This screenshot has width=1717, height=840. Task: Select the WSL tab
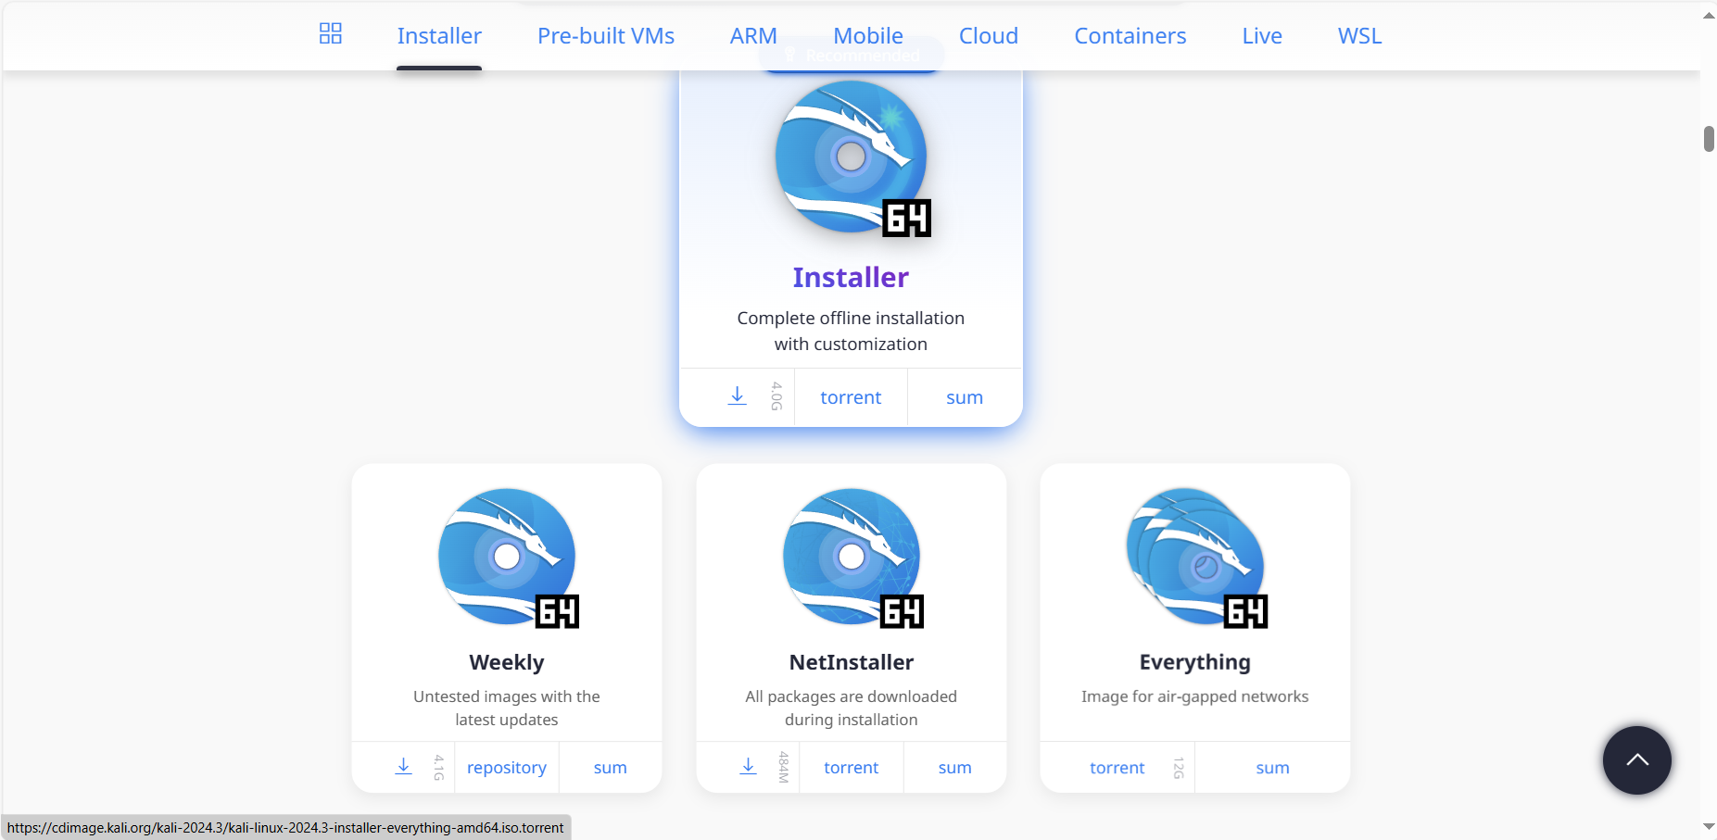[1359, 36]
